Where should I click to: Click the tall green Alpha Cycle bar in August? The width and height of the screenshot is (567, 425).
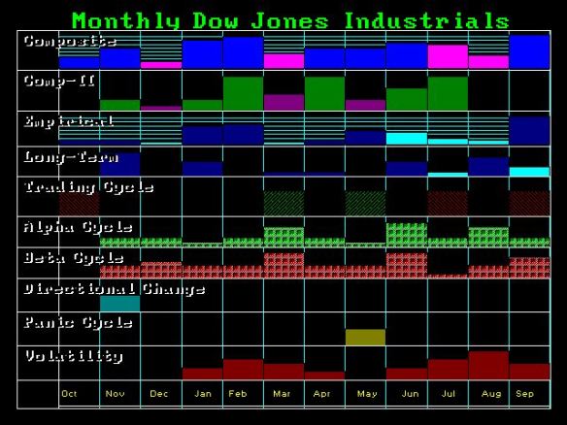(488, 237)
